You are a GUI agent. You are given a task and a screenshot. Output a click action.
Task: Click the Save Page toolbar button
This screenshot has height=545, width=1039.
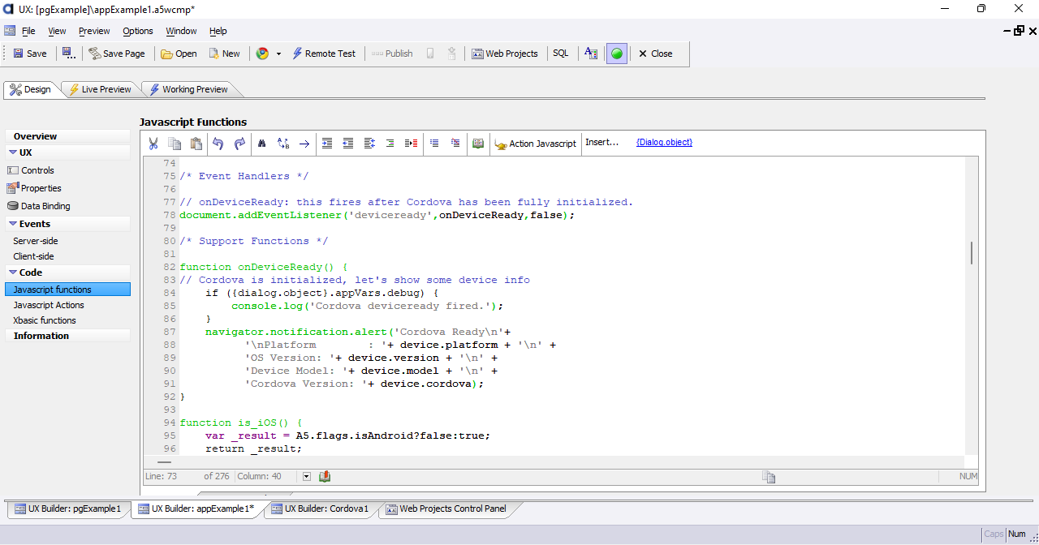(117, 54)
